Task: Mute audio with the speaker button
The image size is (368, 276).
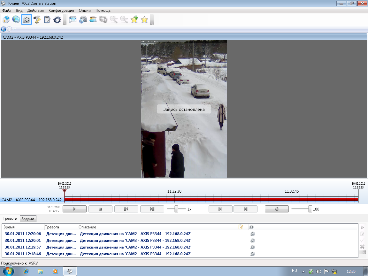Action: (x=277, y=209)
